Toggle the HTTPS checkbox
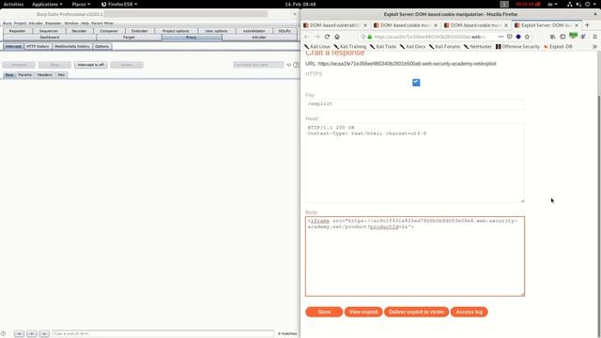The height and width of the screenshot is (338, 601). [416, 83]
